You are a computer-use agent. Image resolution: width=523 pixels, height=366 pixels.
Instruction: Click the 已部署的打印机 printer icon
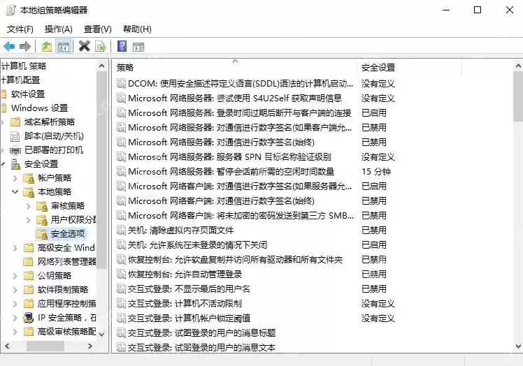point(15,150)
